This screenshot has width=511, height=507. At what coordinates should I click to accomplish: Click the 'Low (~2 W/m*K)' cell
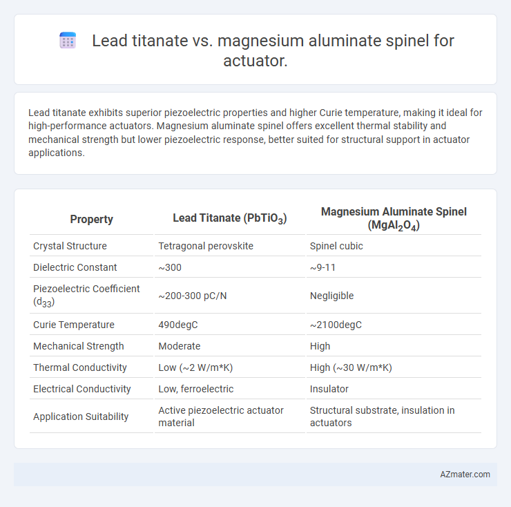(195, 367)
